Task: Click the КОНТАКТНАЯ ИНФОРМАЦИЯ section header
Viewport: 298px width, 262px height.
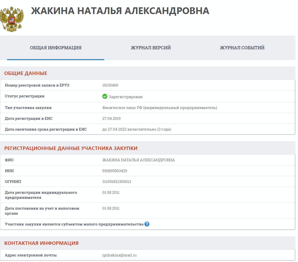Action: click(41, 243)
